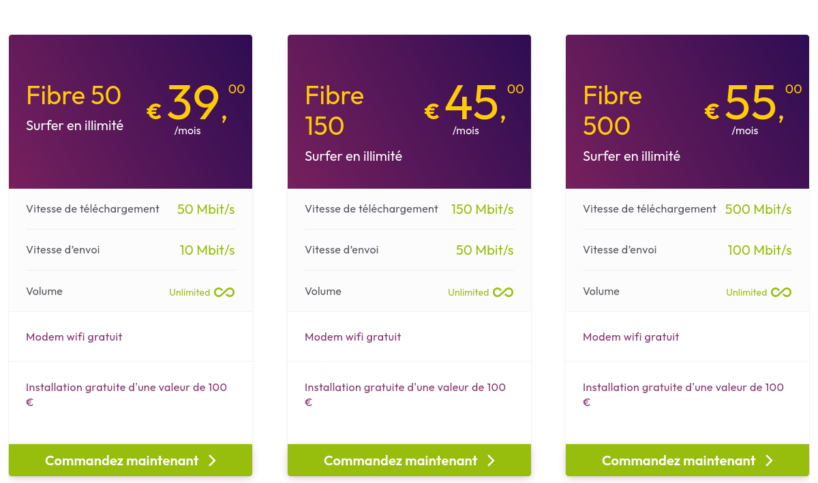Image resolution: width=818 pixels, height=483 pixels.
Task: Click the Unlimited label in Fibre 150 card
Action: (x=468, y=292)
